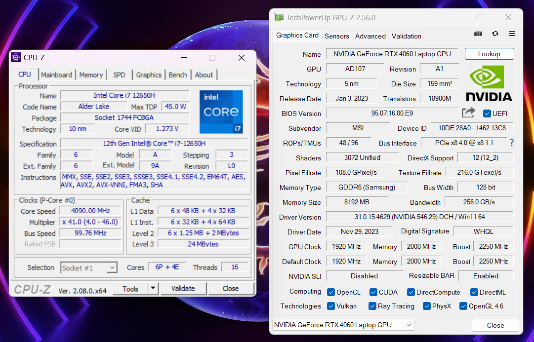Switch to the Mainboard tab in CPU-Z
Image resolution: width=534 pixels, height=342 pixels.
[56, 75]
